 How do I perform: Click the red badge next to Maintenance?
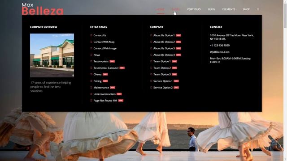click(113, 88)
